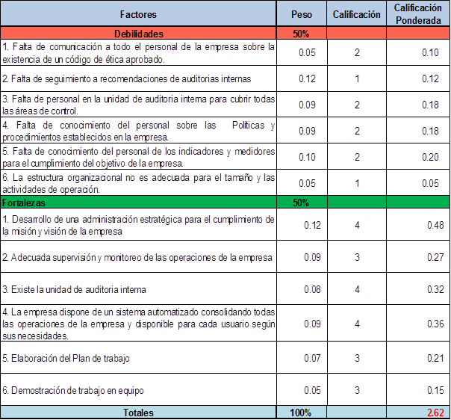The height and width of the screenshot is (420, 451).
Task: Click the Calificación Ponderada header cell
Action: 418,14
